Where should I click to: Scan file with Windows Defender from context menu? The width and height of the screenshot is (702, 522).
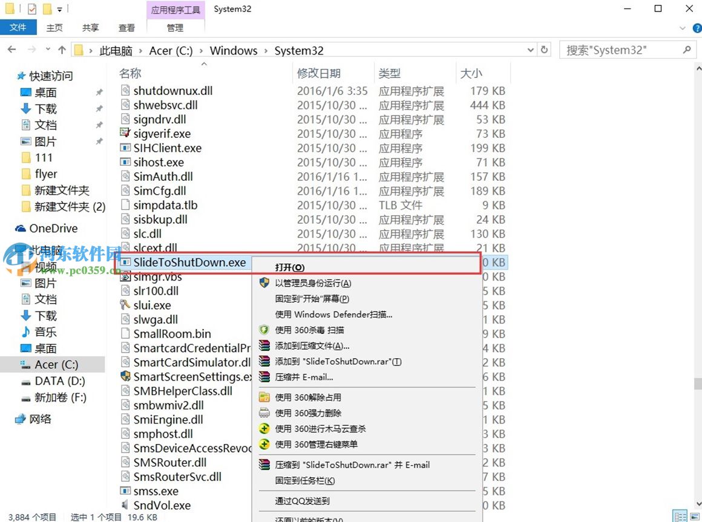pos(332,315)
